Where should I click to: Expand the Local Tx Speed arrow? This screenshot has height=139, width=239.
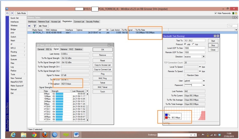200,67
